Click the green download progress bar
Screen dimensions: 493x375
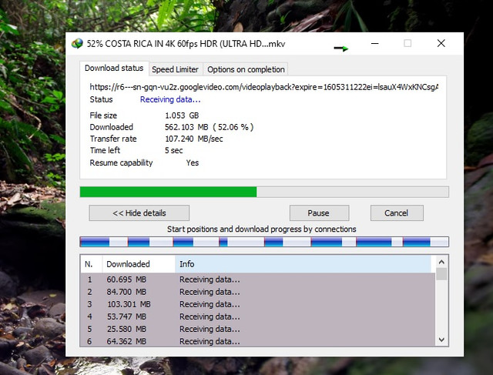264,192
